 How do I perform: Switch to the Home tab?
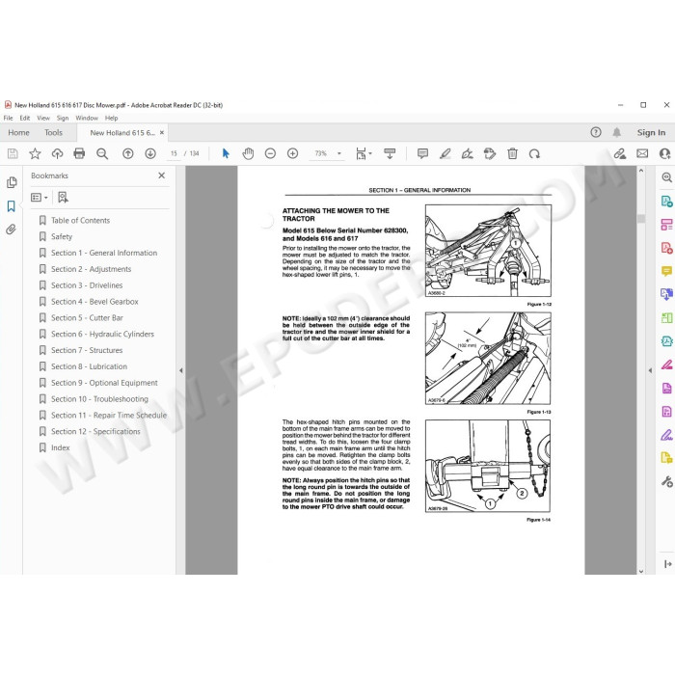click(x=19, y=133)
